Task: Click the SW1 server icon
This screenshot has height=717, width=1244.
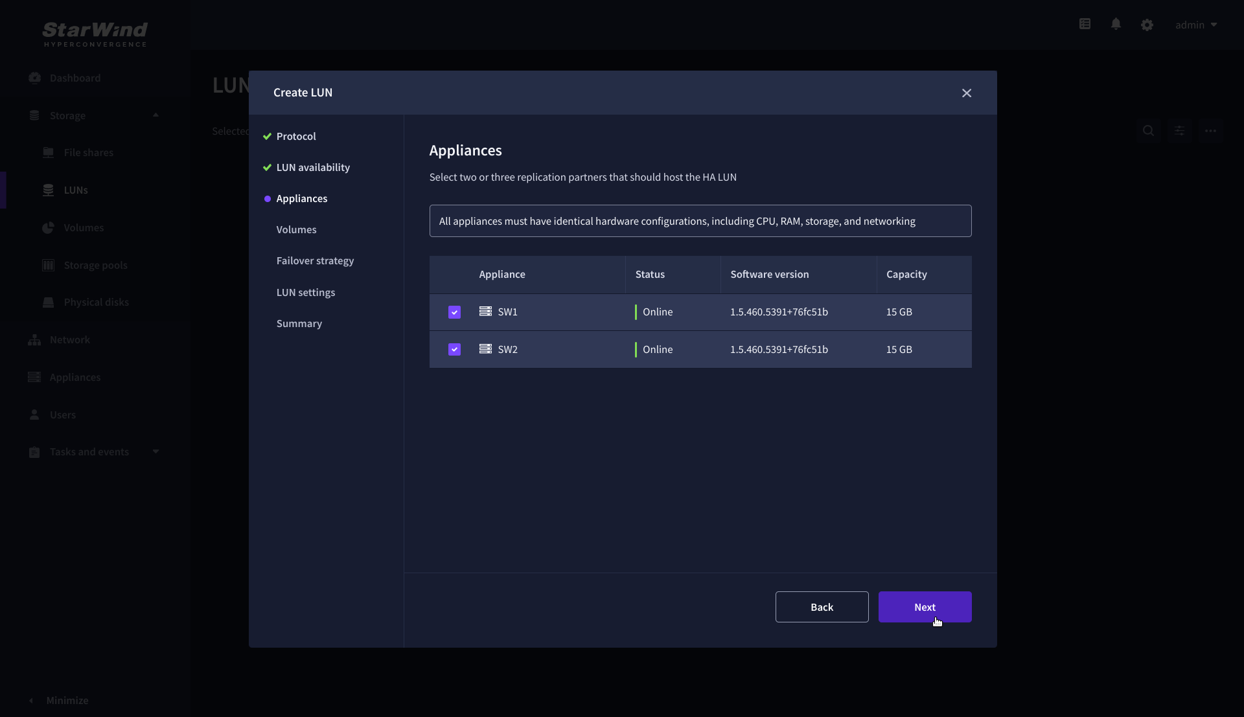Action: pos(485,312)
